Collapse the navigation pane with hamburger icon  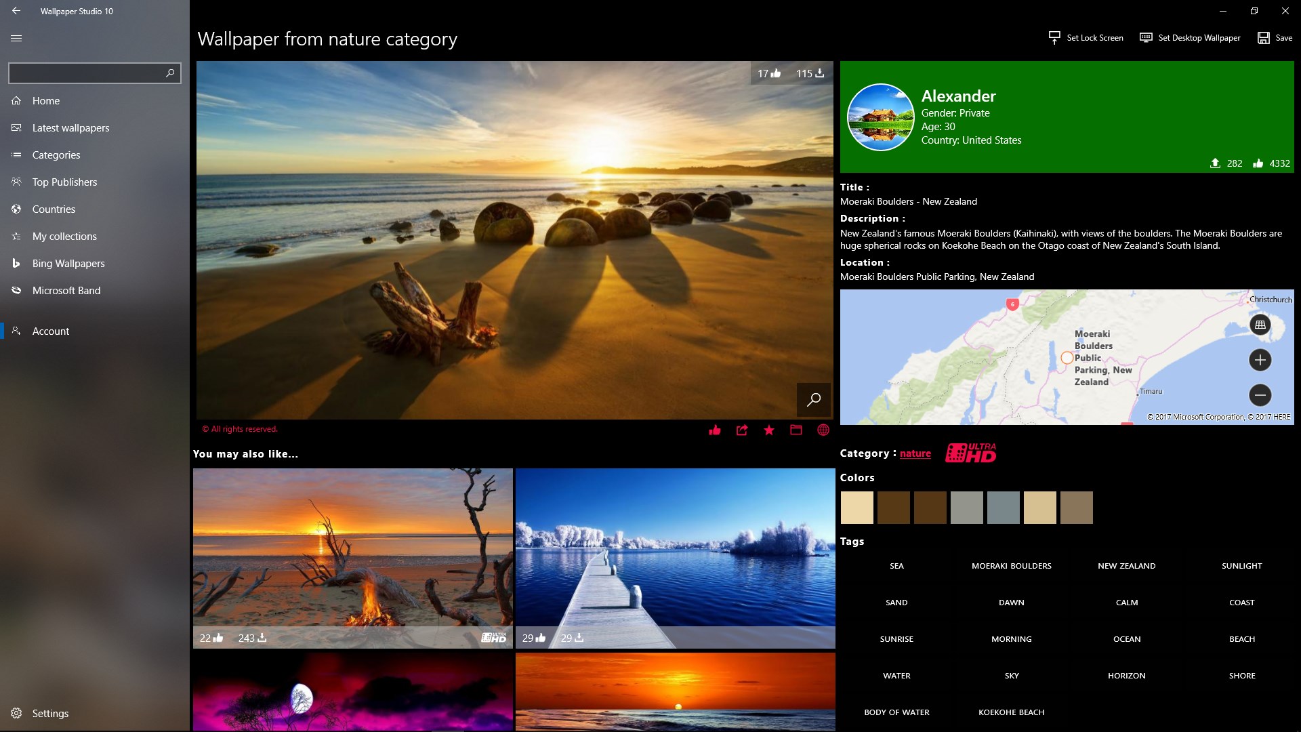point(16,38)
